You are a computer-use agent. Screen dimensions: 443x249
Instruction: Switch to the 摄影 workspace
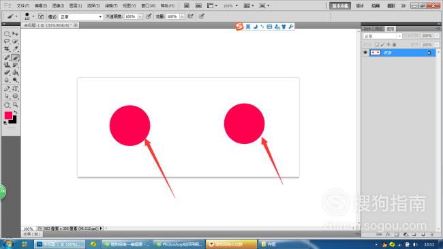391,5
